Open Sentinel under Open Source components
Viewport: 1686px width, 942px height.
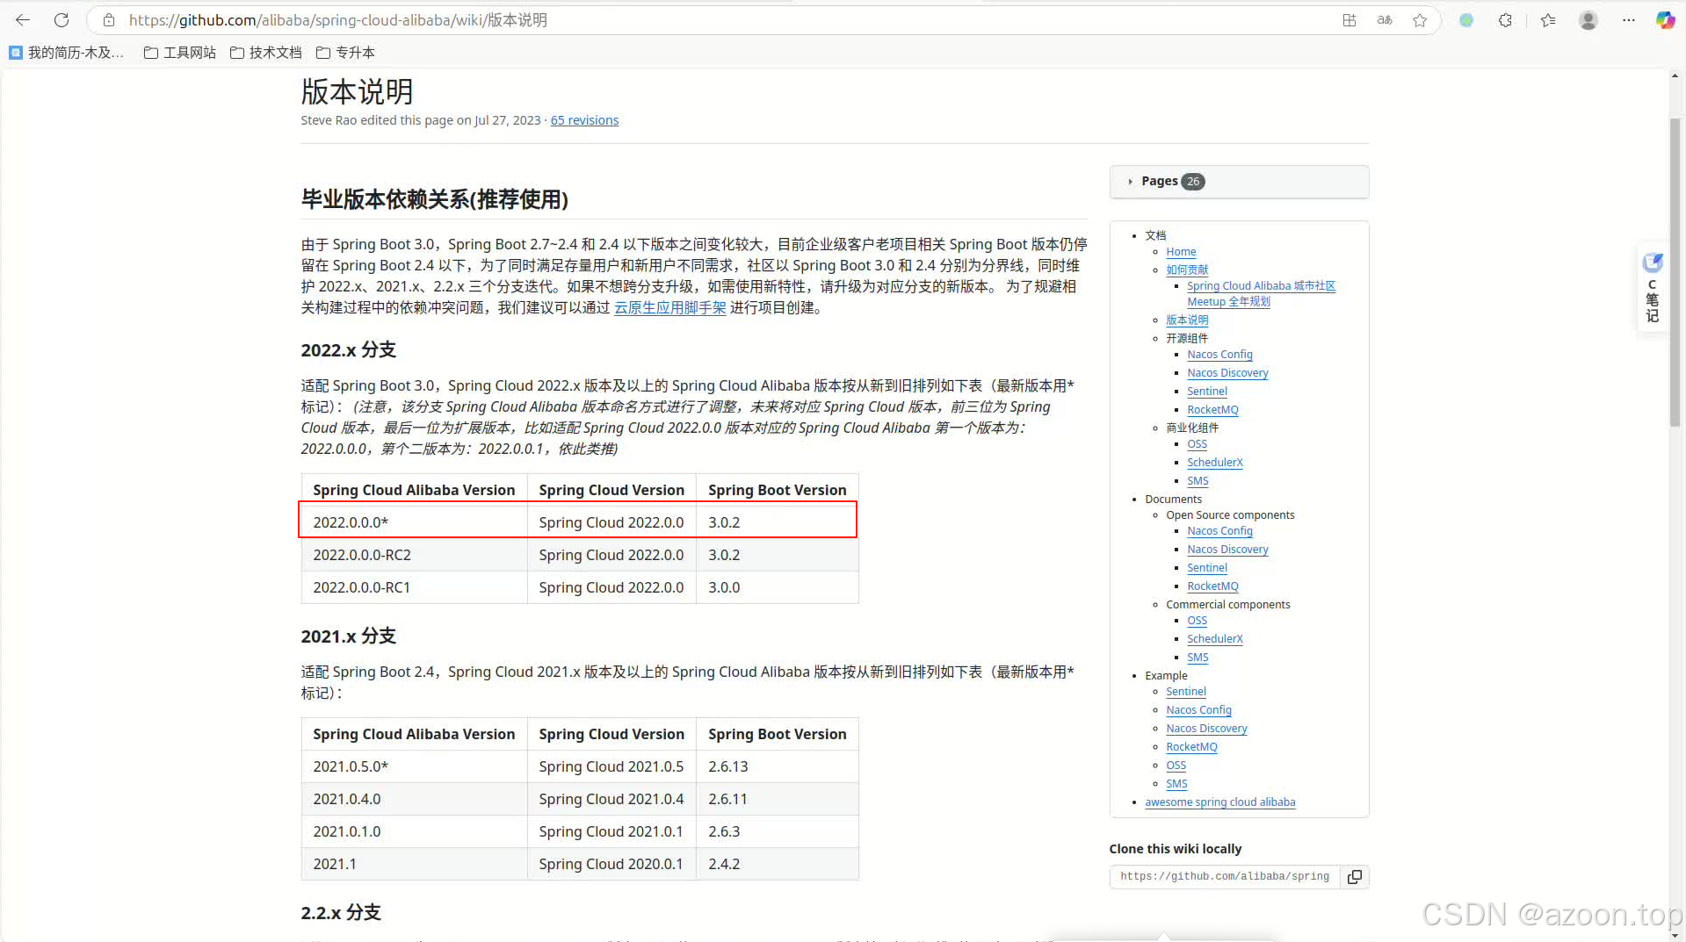tap(1207, 568)
